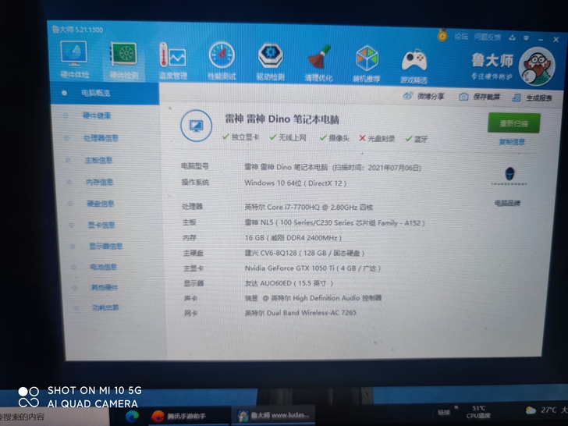Select 功耗估算 in sidebar

click(x=105, y=307)
